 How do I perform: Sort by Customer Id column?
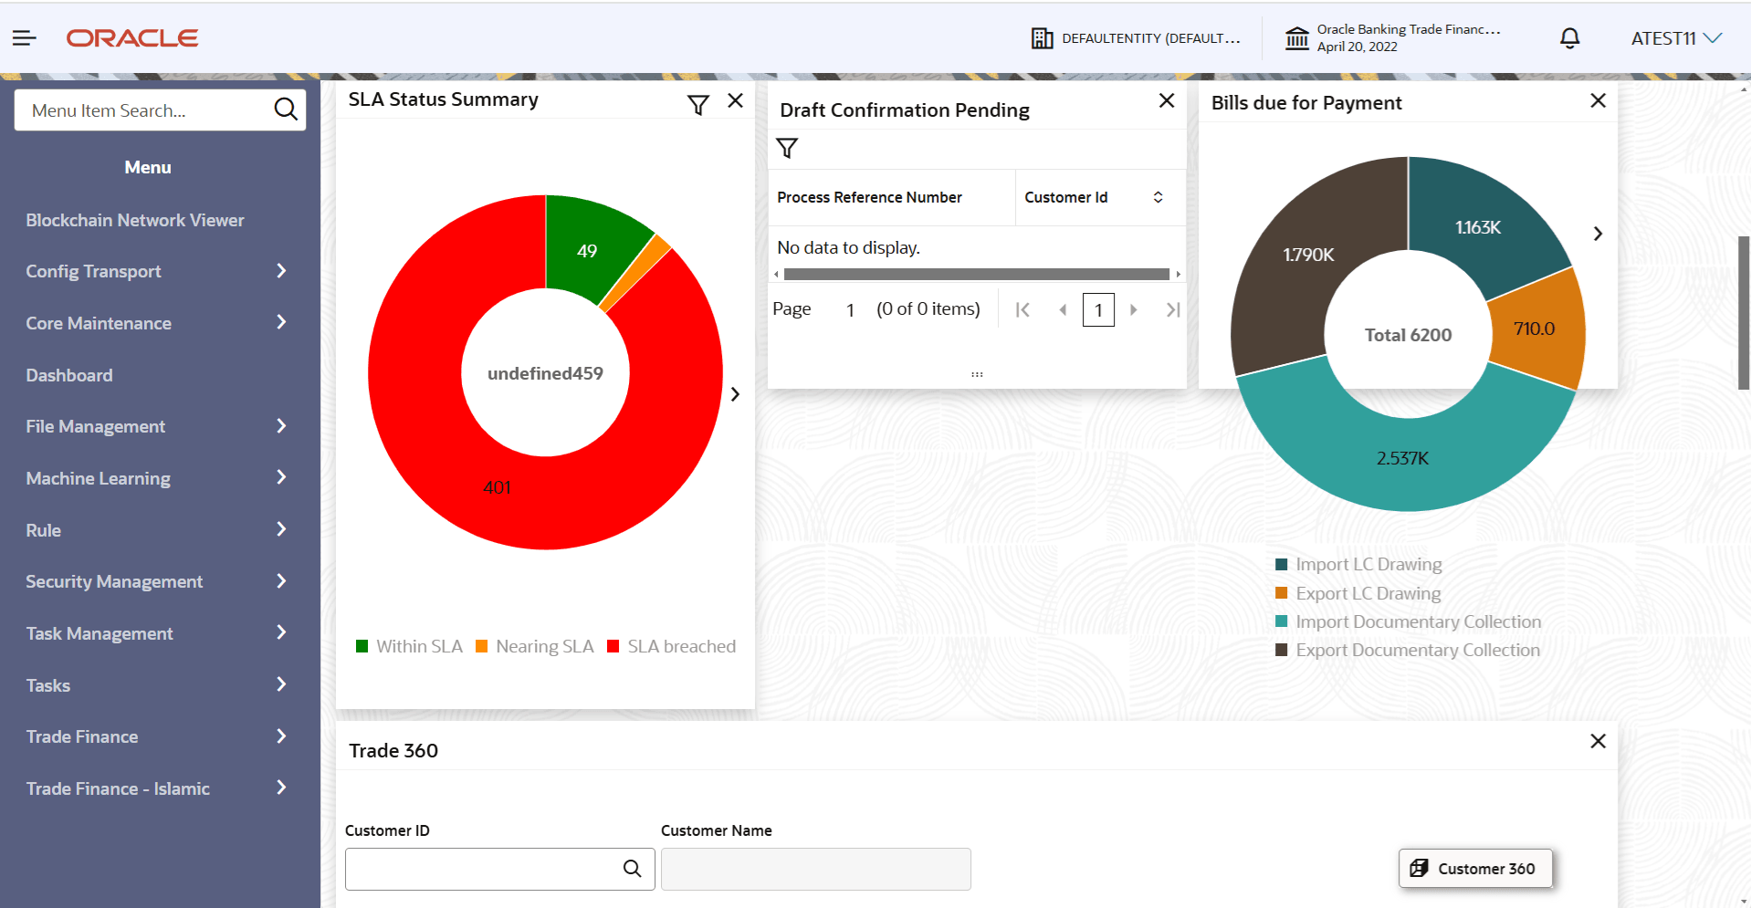pos(1158,197)
